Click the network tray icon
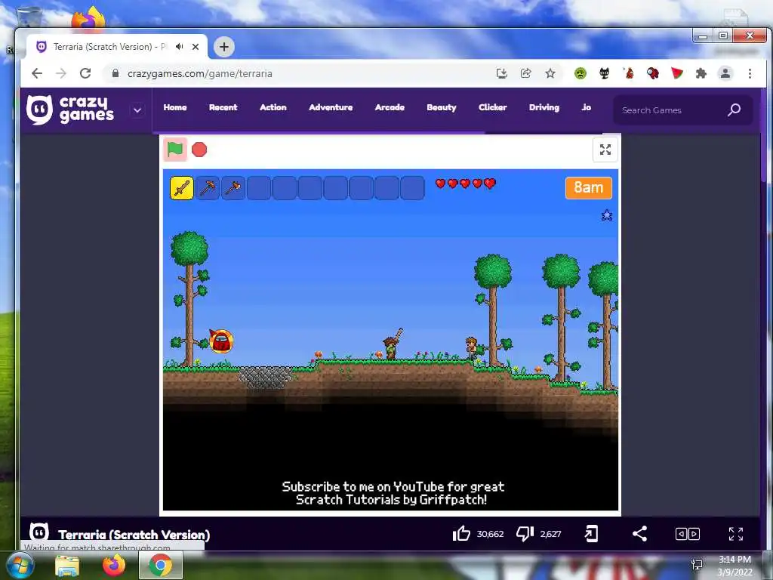 point(697,565)
